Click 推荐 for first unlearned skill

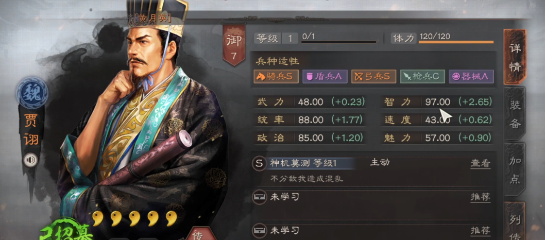pos(480,197)
